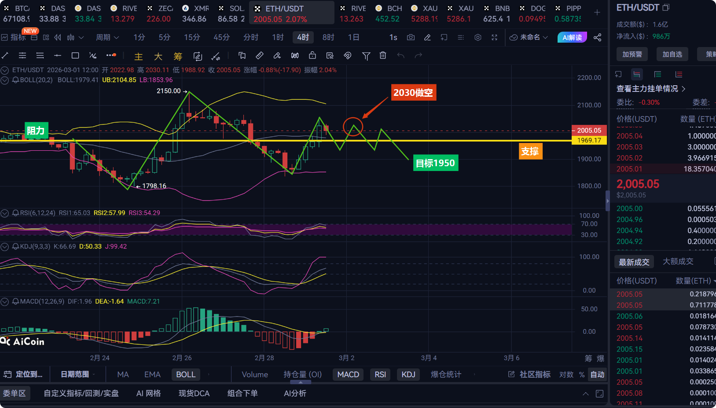Click the delete drawings trash icon
Screen dimensions: 716x408
click(383, 55)
